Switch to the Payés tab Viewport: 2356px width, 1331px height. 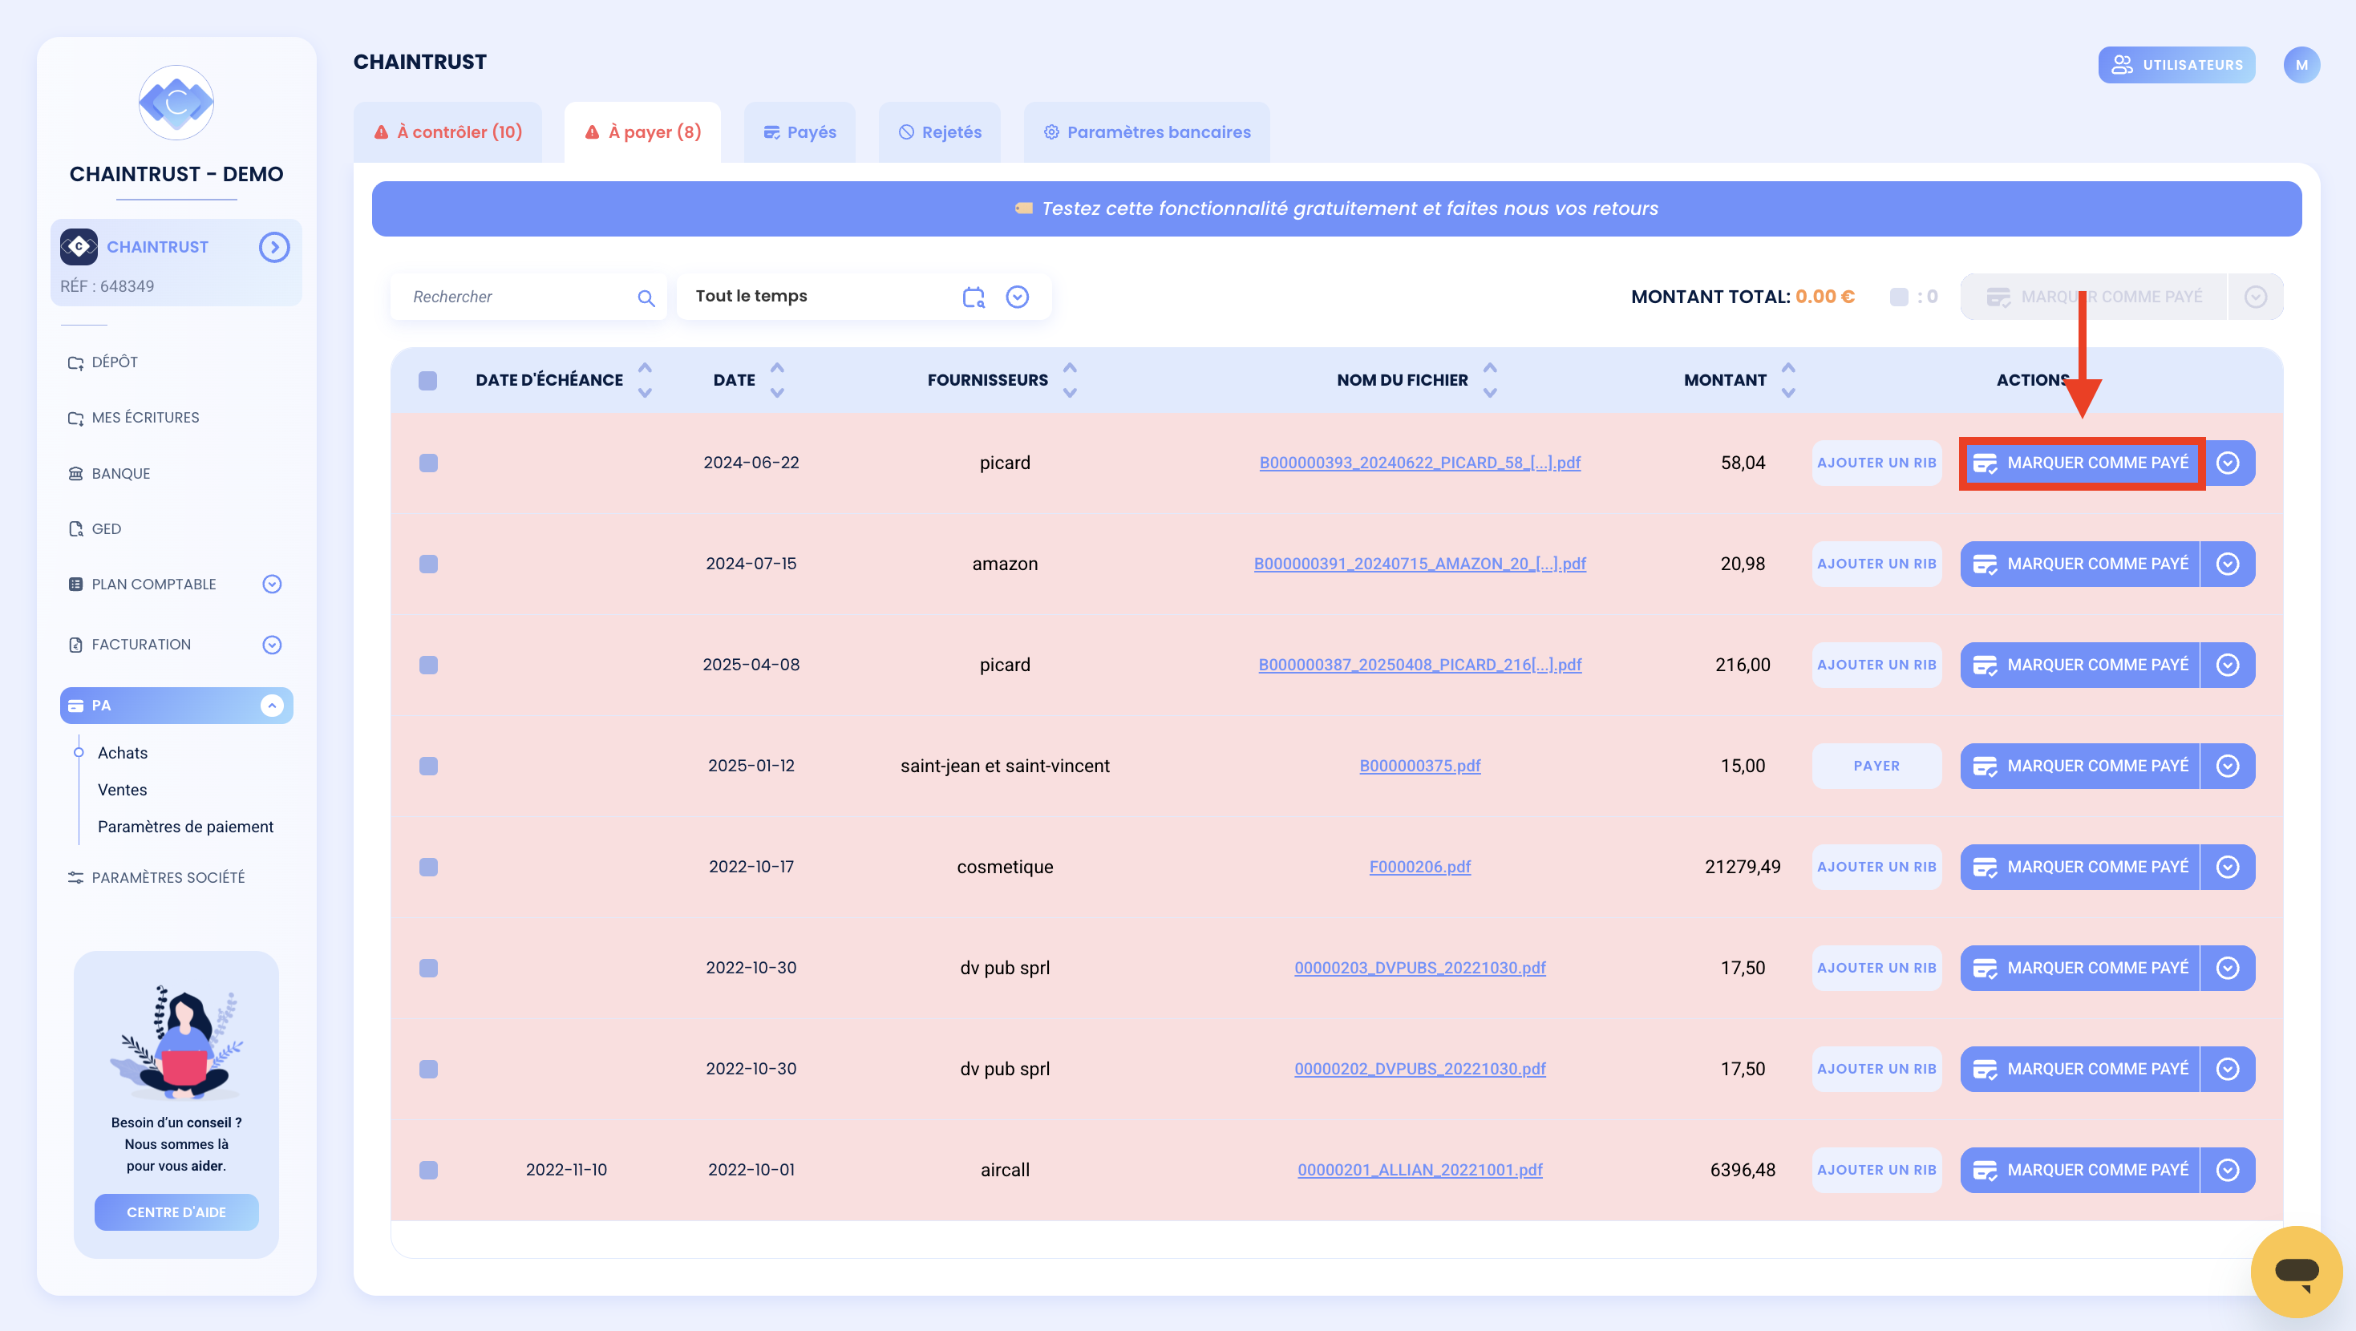pos(800,132)
